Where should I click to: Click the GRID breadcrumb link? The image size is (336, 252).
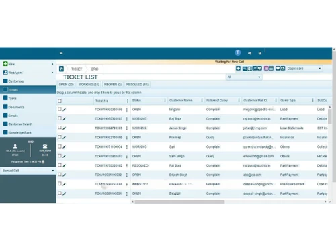pos(95,69)
